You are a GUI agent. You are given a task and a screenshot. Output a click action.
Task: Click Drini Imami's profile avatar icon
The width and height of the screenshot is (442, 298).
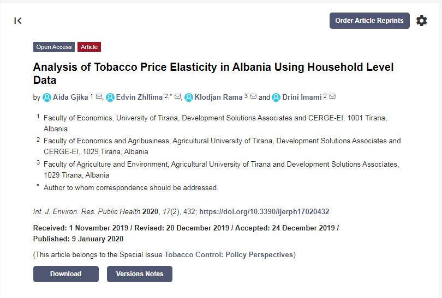(x=276, y=98)
